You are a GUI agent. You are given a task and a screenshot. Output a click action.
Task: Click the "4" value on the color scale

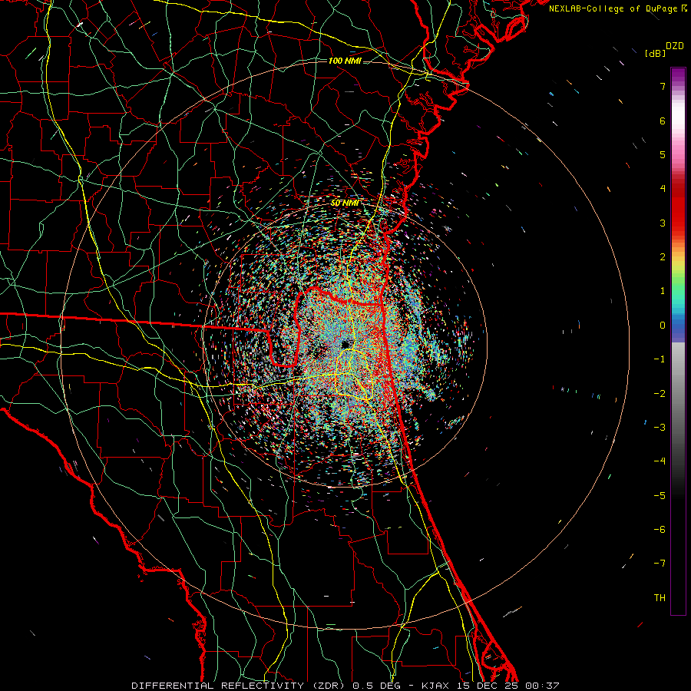coord(663,189)
